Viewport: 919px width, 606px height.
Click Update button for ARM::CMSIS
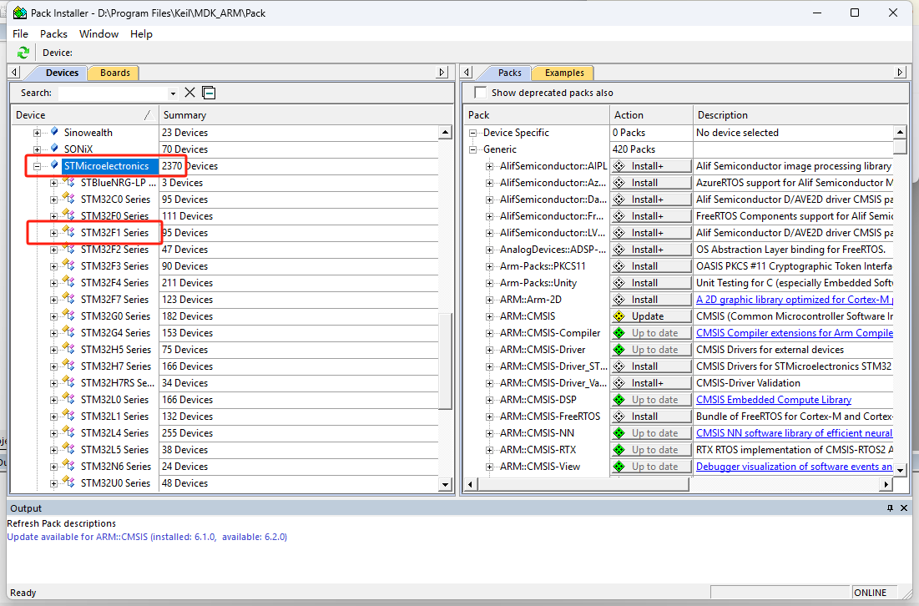(x=651, y=316)
